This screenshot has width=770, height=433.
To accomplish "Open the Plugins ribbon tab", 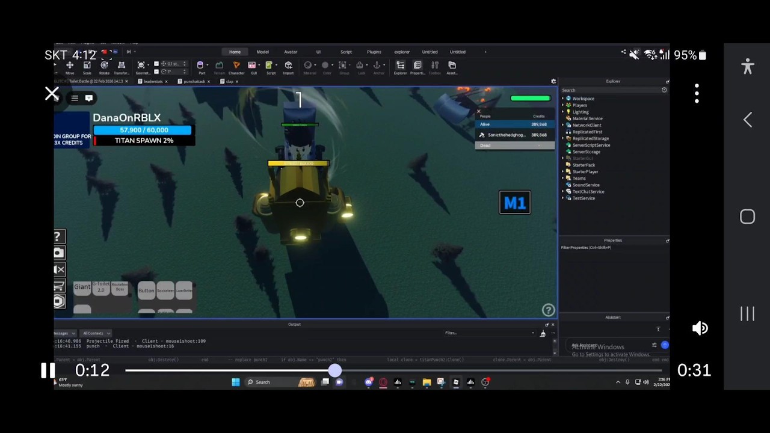I will click(x=374, y=52).
